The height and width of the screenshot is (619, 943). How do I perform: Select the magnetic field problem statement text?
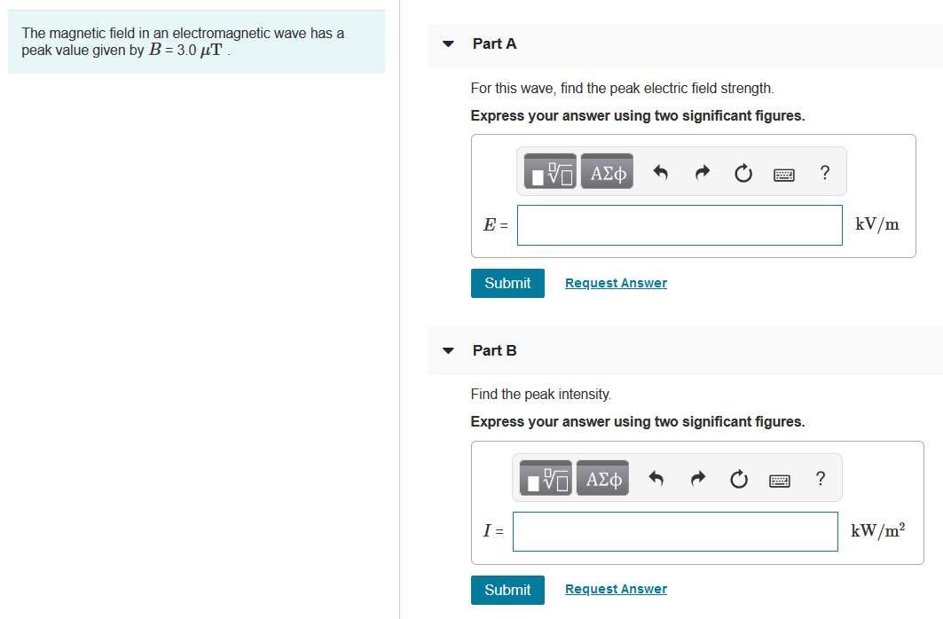click(183, 42)
